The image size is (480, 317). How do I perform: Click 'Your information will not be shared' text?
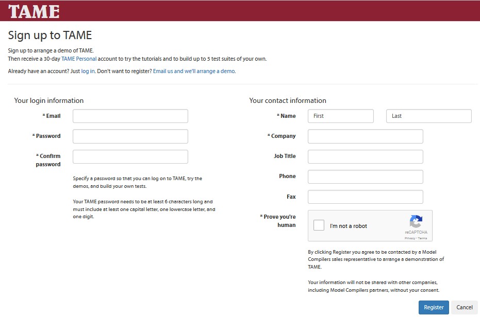pos(373,286)
